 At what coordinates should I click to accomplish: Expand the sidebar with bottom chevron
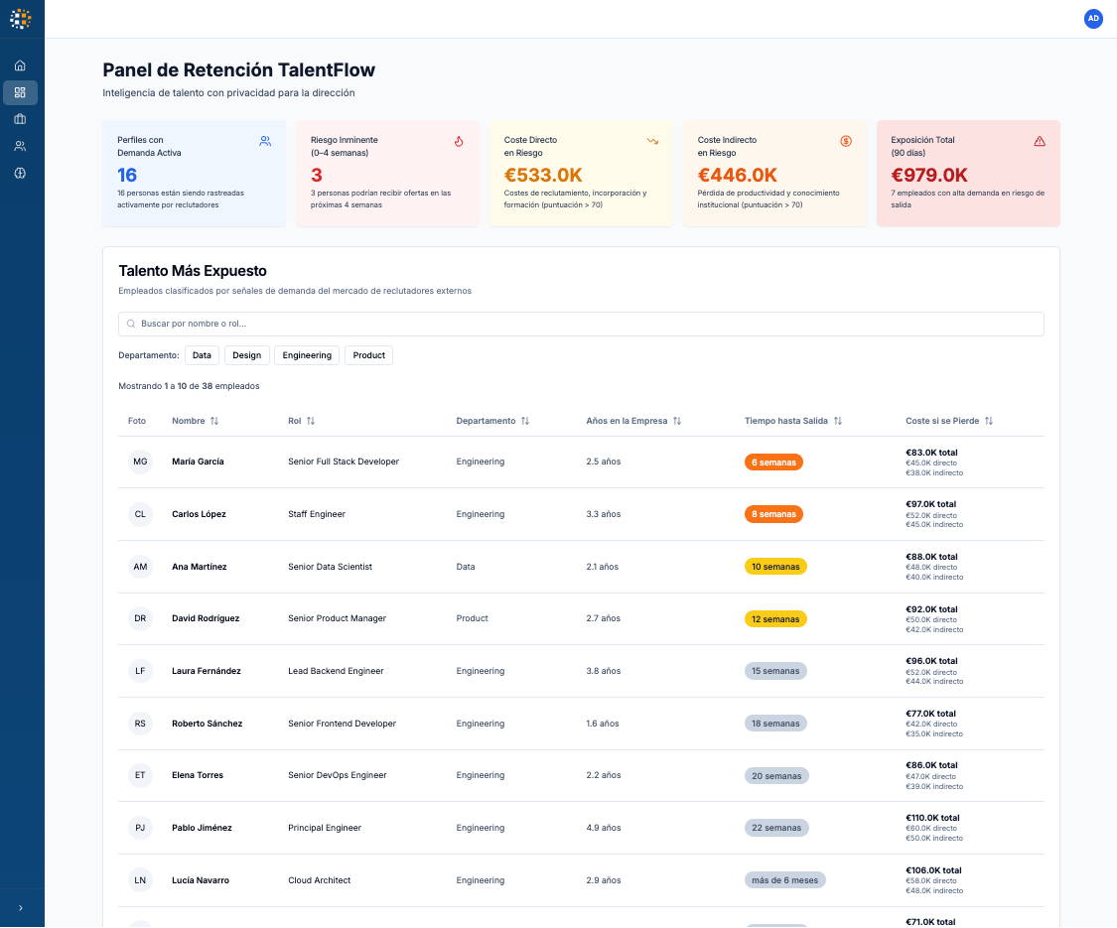[x=21, y=907]
